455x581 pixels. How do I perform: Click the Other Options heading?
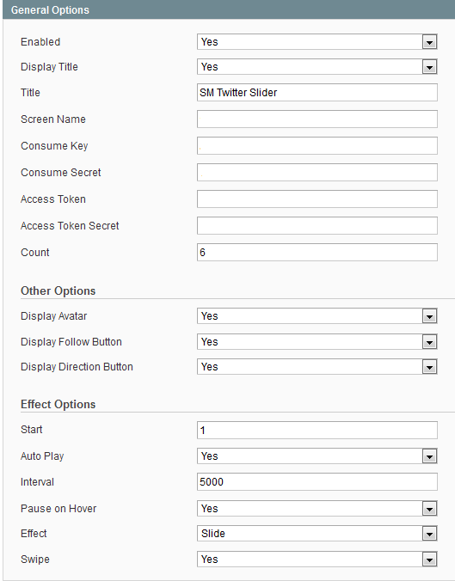coord(58,291)
